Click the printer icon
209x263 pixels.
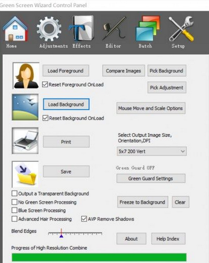click(25, 140)
